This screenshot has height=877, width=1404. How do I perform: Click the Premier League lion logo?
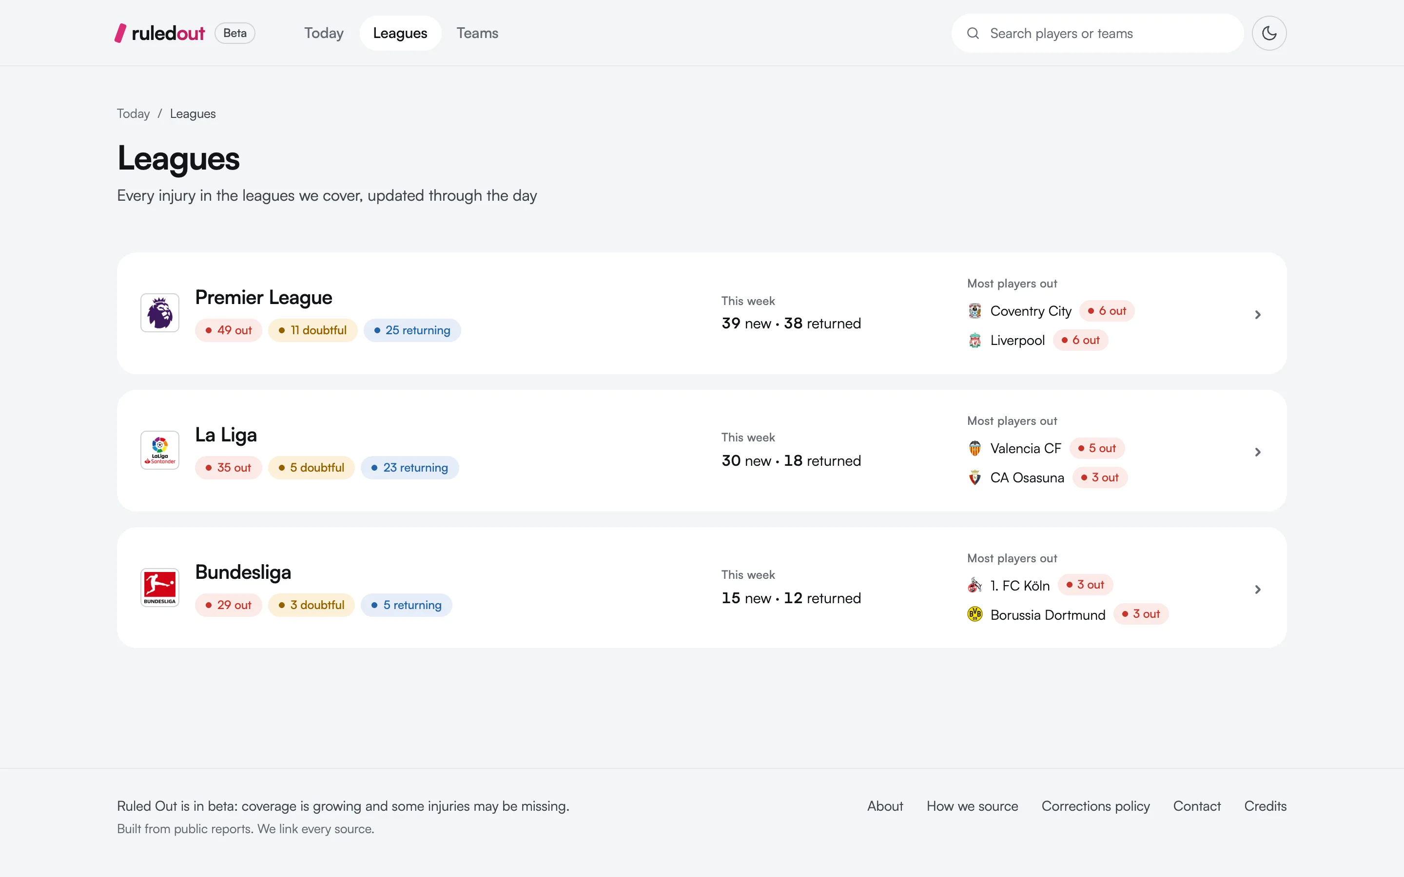tap(159, 313)
